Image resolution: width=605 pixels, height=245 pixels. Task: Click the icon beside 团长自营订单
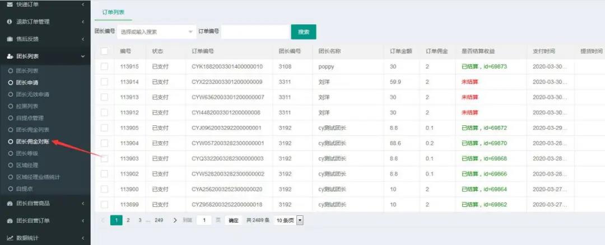coord(10,221)
